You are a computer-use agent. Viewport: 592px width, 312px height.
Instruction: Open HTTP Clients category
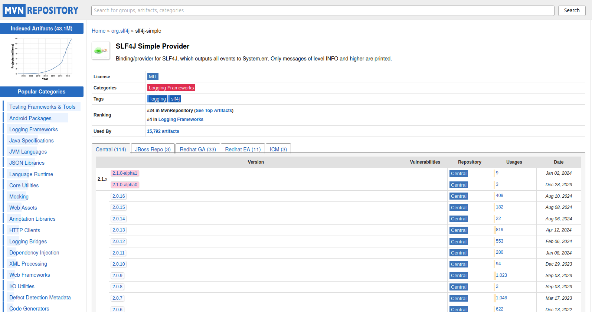(24, 230)
